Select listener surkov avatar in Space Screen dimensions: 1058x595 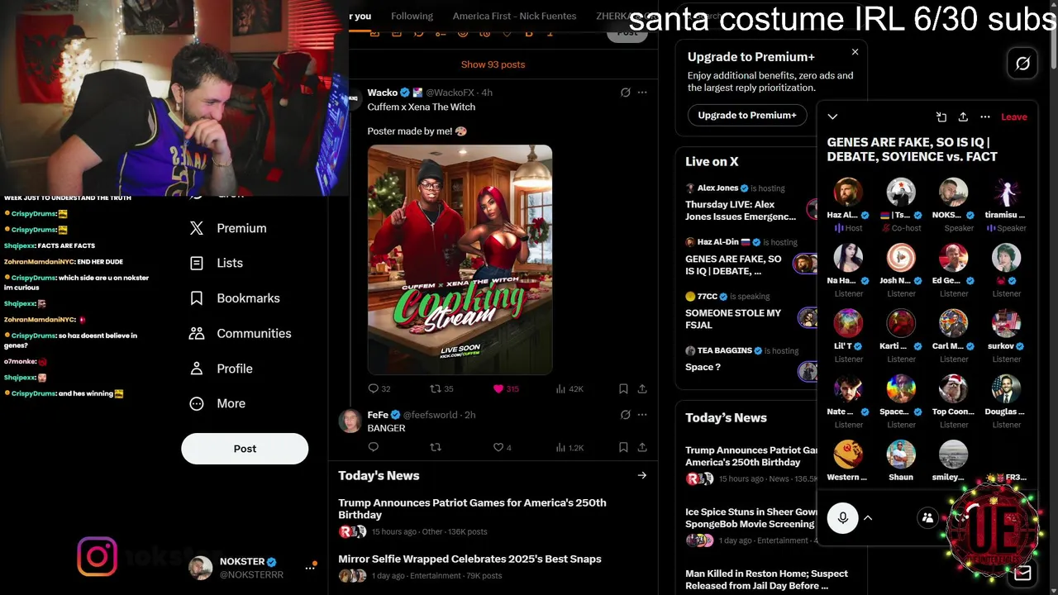pyautogui.click(x=1006, y=323)
